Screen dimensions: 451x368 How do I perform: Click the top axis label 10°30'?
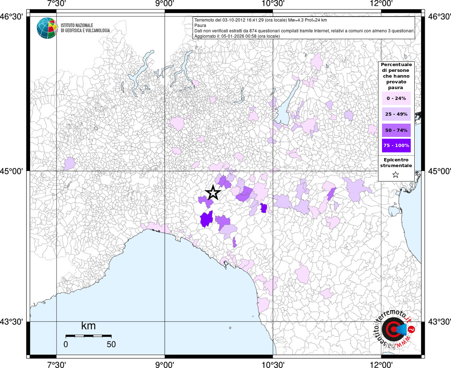(x=273, y=4)
